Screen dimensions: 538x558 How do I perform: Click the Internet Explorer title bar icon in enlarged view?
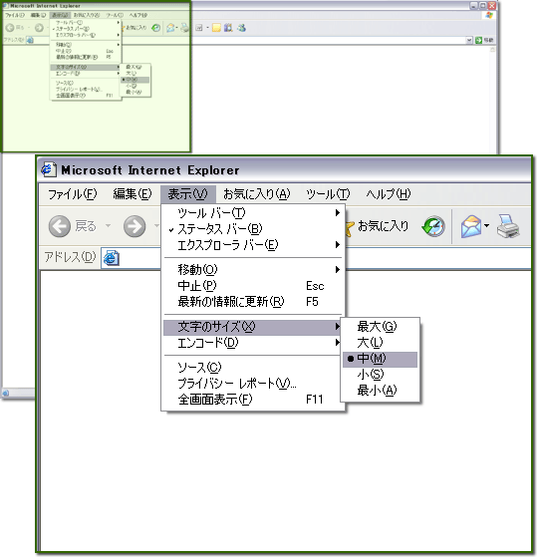click(49, 169)
